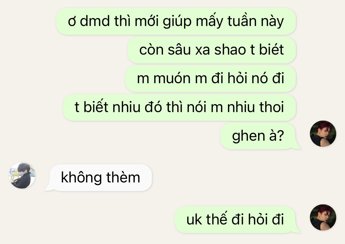Click the word "thoi" ending the fourth message

click(272, 107)
